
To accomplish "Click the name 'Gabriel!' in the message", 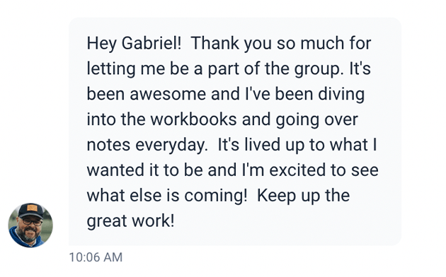I will pos(151,44).
